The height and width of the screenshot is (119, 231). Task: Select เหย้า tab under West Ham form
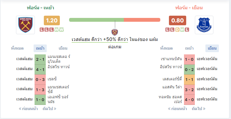pyautogui.click(x=40, y=48)
